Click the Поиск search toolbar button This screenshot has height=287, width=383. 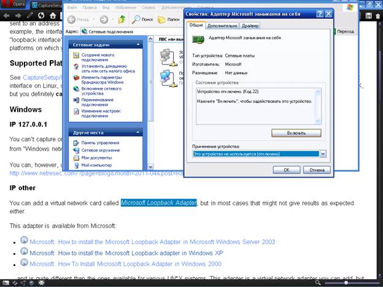pos(142,19)
